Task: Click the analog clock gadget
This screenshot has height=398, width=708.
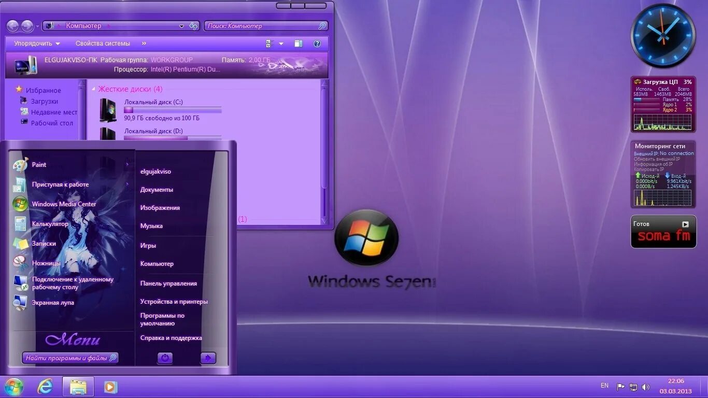Action: coord(662,35)
